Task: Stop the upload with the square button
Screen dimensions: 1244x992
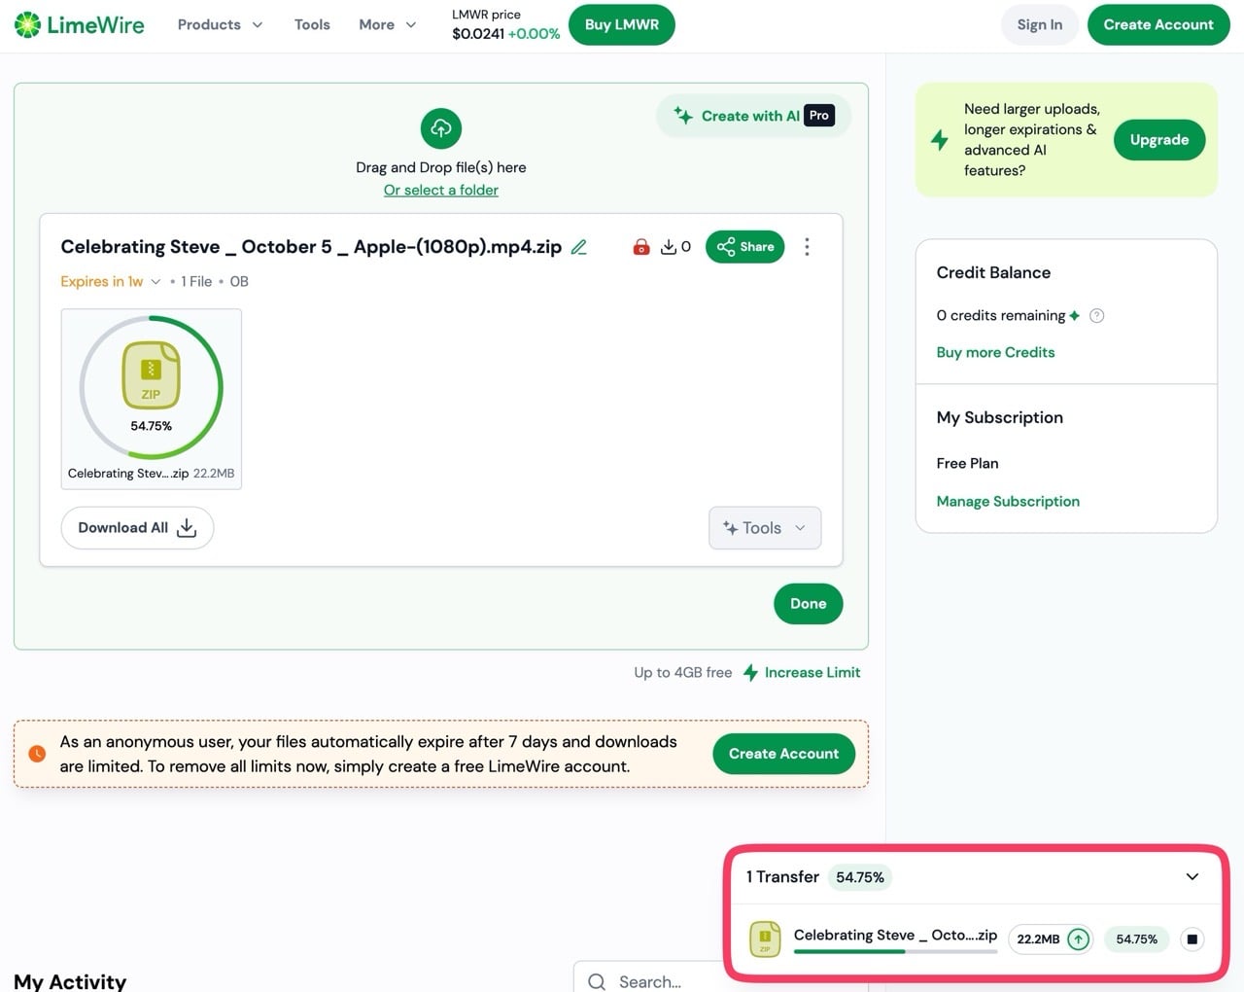Action: [1192, 939]
